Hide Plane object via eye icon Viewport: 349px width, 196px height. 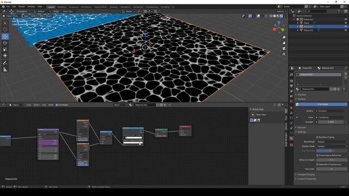(x=346, y=23)
